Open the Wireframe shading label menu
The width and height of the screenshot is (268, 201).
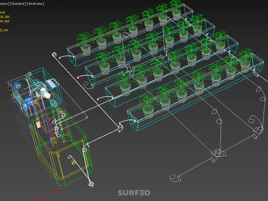click(x=36, y=4)
